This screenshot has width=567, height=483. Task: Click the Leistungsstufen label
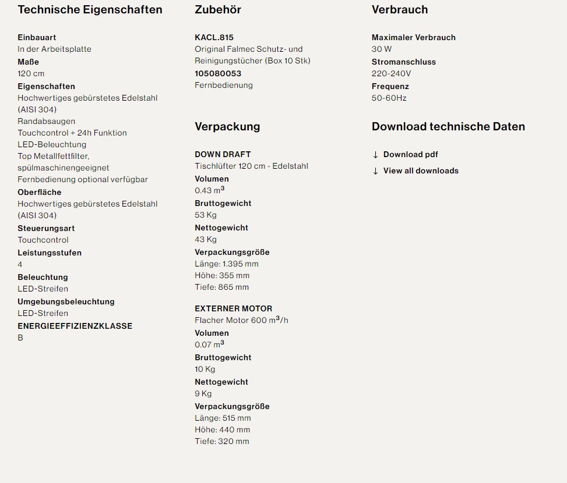tap(49, 253)
